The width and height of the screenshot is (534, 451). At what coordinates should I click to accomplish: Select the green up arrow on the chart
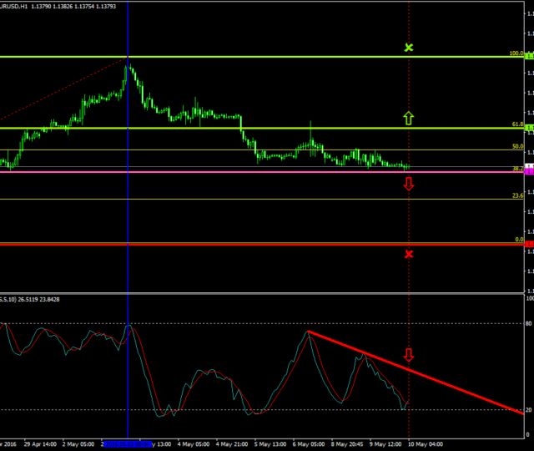click(409, 118)
